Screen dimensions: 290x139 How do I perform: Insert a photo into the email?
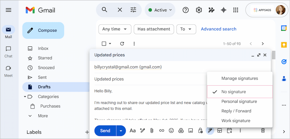pos(191,131)
